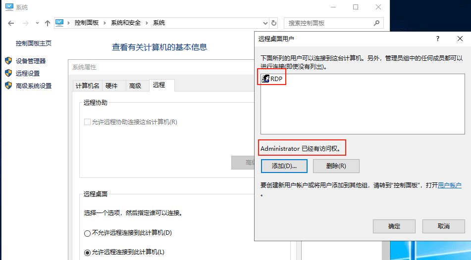The width and height of the screenshot is (471, 260).
Task: Open 高级系统设置 from the sidebar
Action: point(34,86)
